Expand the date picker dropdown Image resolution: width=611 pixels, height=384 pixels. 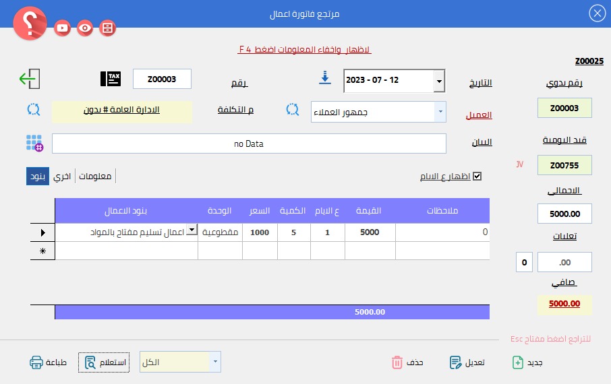(x=439, y=81)
